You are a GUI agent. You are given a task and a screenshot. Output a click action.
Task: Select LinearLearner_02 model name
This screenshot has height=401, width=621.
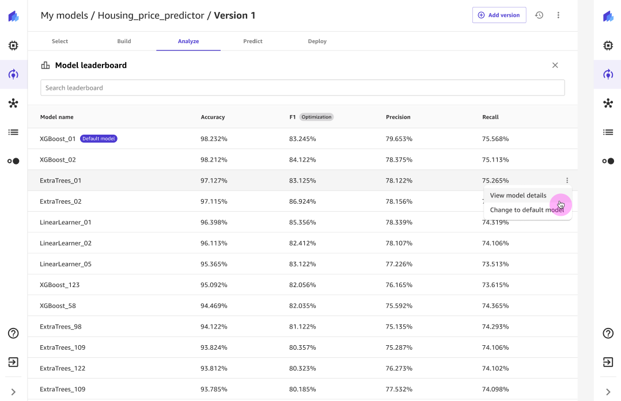(x=66, y=243)
